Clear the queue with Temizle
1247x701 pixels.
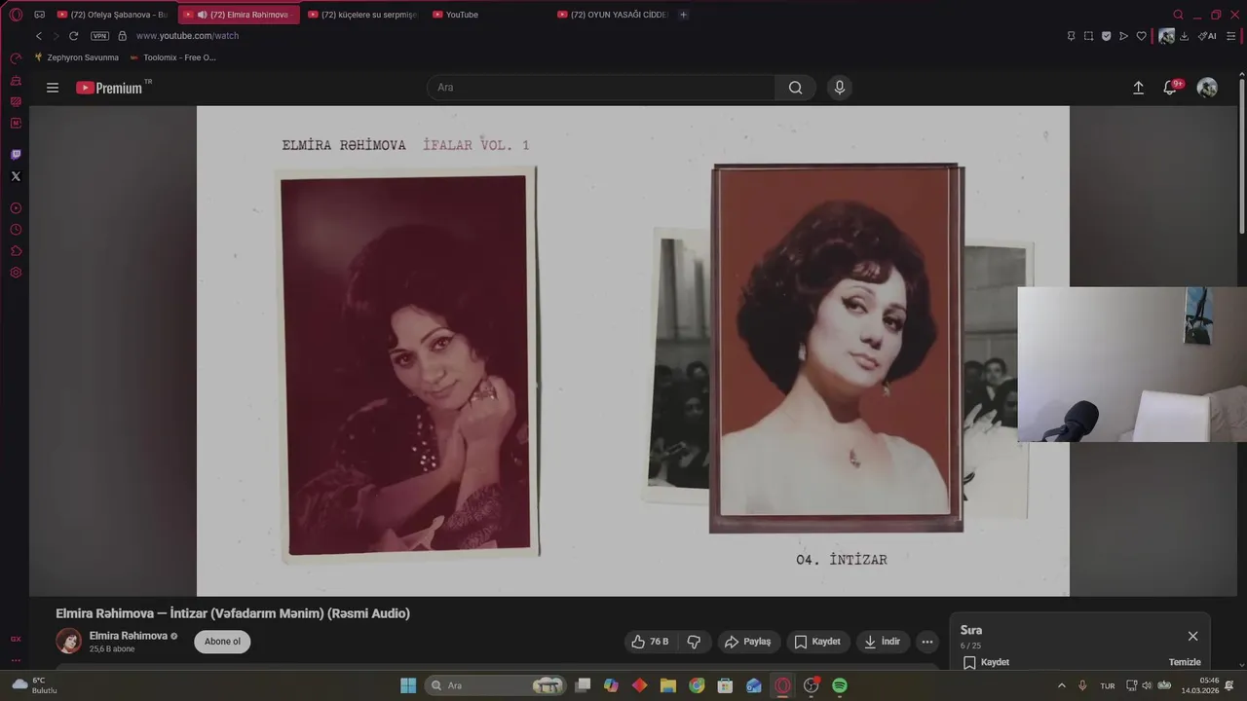click(x=1185, y=662)
